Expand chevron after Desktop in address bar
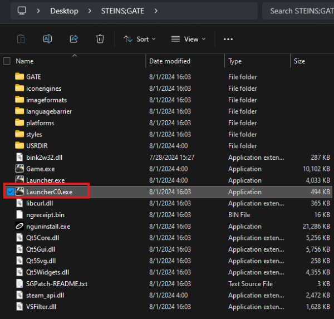 (x=90, y=11)
